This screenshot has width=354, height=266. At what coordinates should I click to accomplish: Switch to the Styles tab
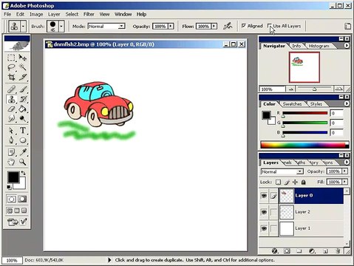(x=316, y=104)
